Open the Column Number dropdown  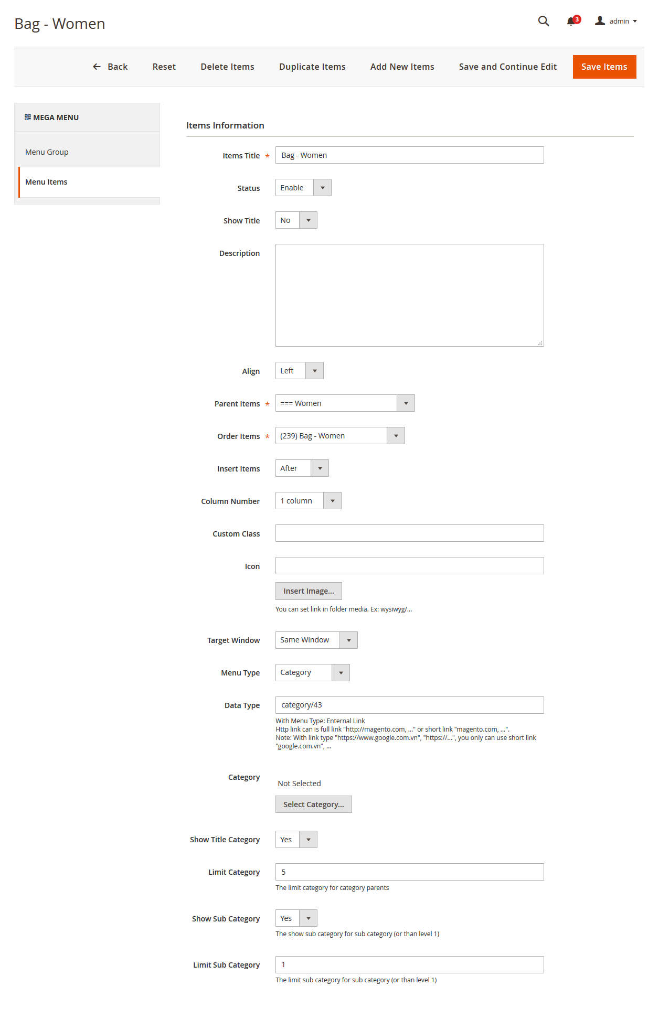click(309, 501)
